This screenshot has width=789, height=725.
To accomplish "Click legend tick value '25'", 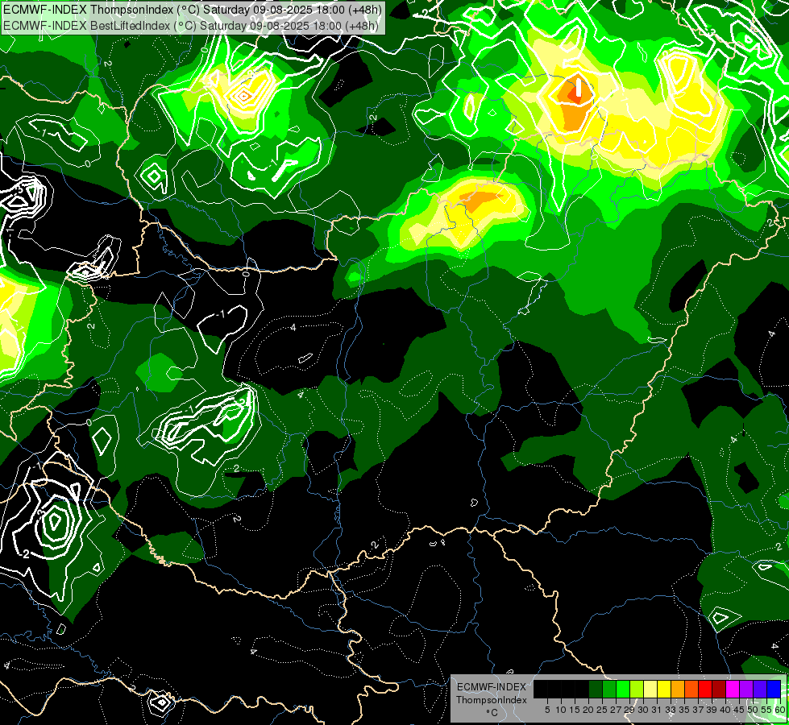I will (x=602, y=710).
